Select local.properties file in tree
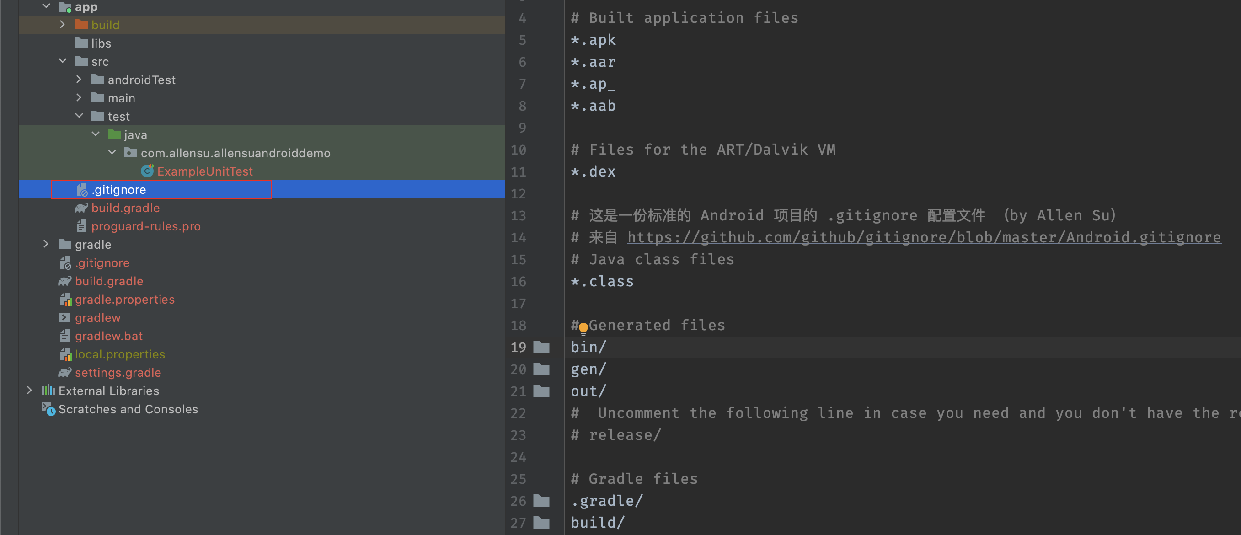 119,354
